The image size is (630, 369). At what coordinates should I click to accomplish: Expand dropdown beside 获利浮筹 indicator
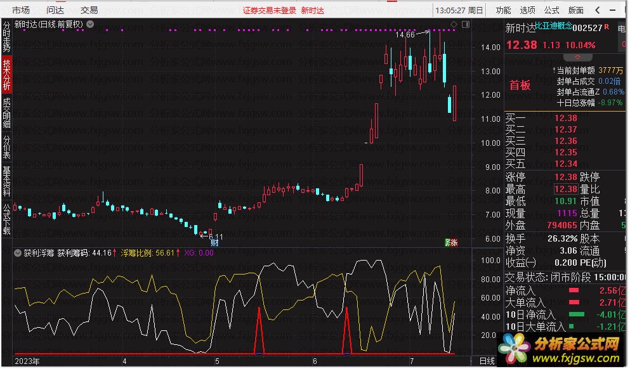(x=18, y=253)
